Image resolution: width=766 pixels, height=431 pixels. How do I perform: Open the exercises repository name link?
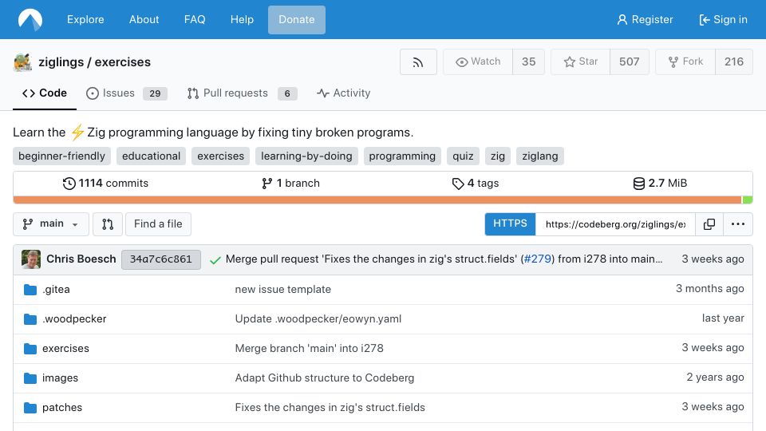pyautogui.click(x=123, y=62)
